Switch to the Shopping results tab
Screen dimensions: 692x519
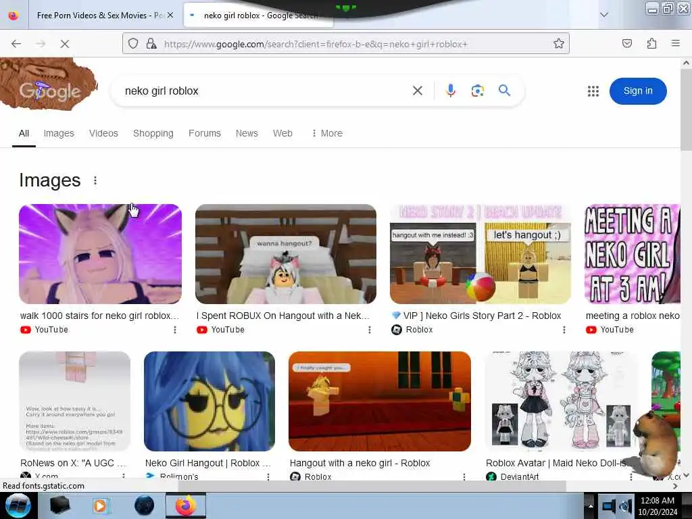click(153, 133)
